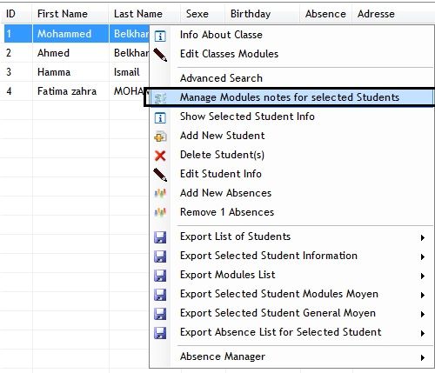Click the people icon beside Remove 1 Absences
Viewport: 435px width, 373px height.
tap(160, 213)
